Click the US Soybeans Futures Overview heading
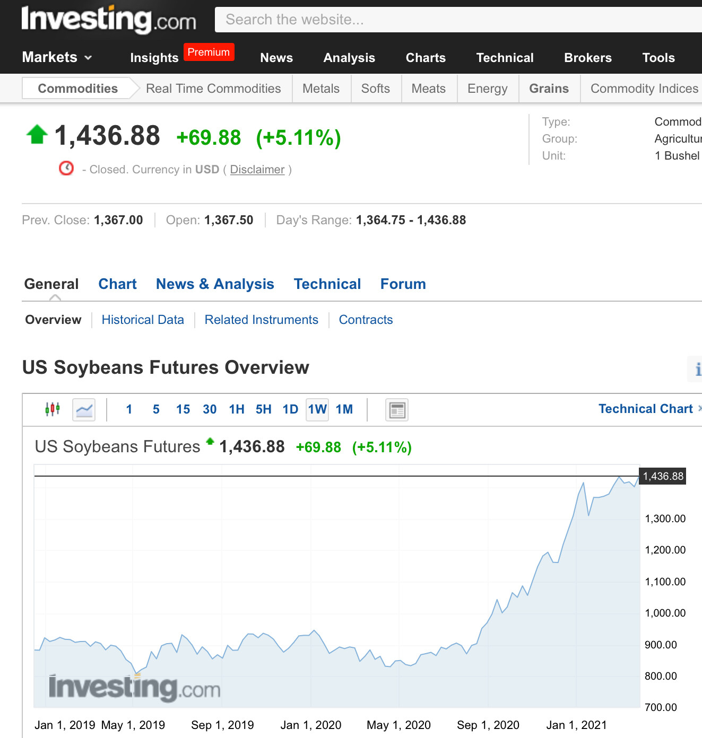The image size is (702, 738). tap(166, 367)
